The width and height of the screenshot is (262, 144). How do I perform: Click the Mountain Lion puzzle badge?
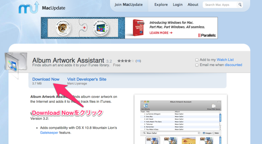click(x=63, y=28)
